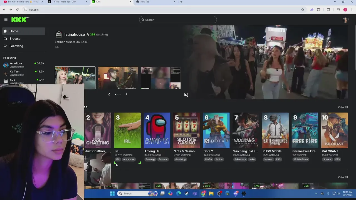The image size is (356, 200).
Task: Open Microsoft Edge from taskbar
Action: pos(178,194)
